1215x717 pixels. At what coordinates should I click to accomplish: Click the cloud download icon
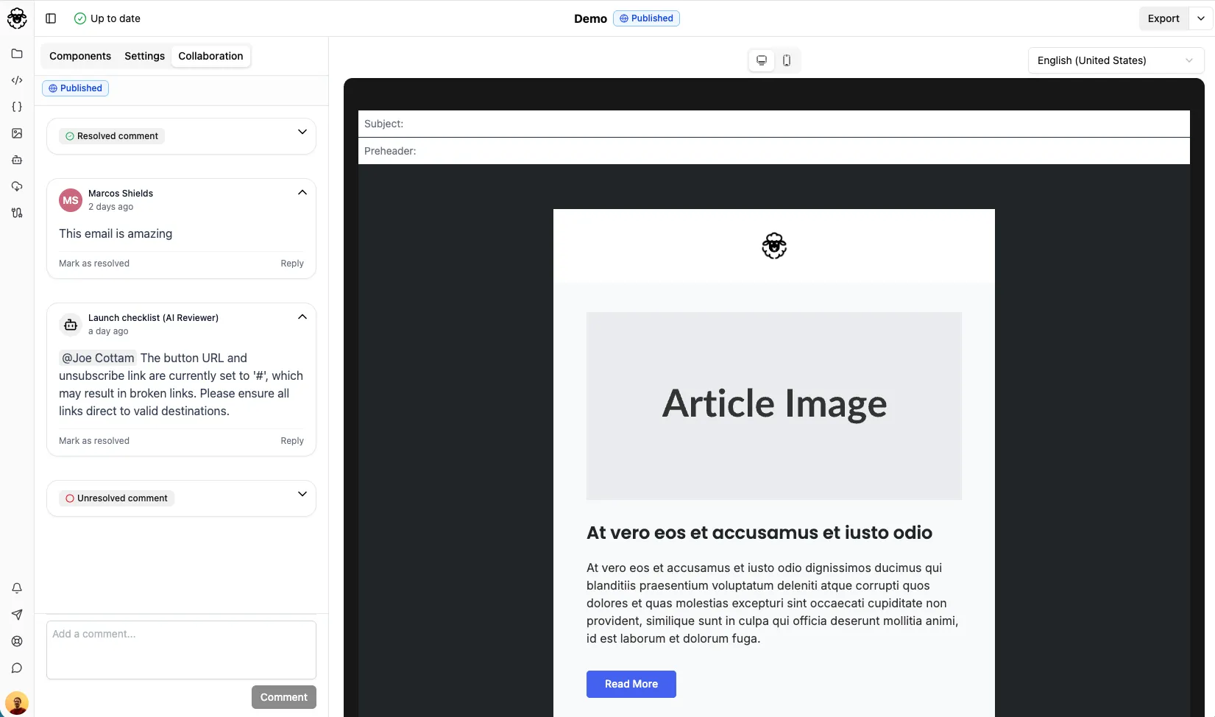[16, 186]
